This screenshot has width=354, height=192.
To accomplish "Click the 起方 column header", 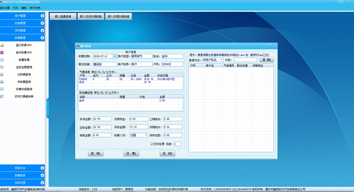I will click(98, 75).
